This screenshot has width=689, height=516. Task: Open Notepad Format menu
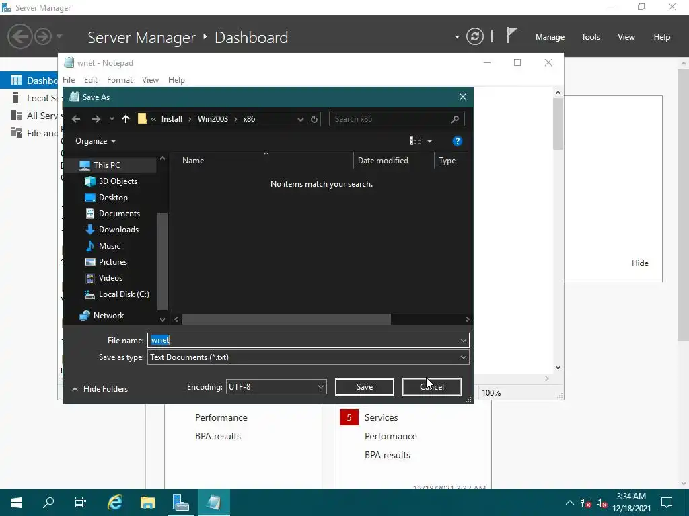[x=120, y=80]
